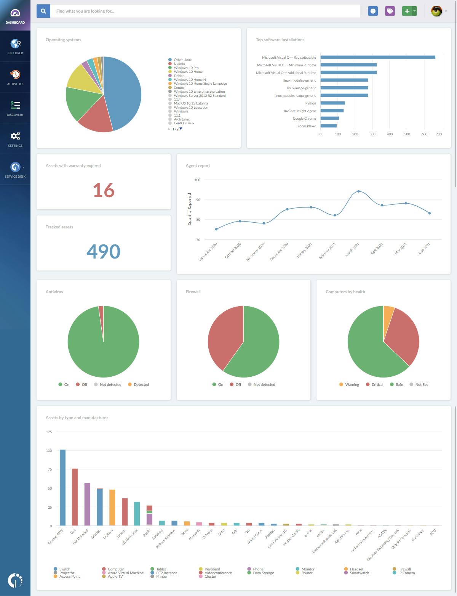Viewport: 457px width, 596px height.
Task: Click the green plus button to add an asset
Action: tap(407, 11)
